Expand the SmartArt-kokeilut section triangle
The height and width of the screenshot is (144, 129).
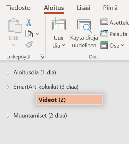click(x=8, y=87)
